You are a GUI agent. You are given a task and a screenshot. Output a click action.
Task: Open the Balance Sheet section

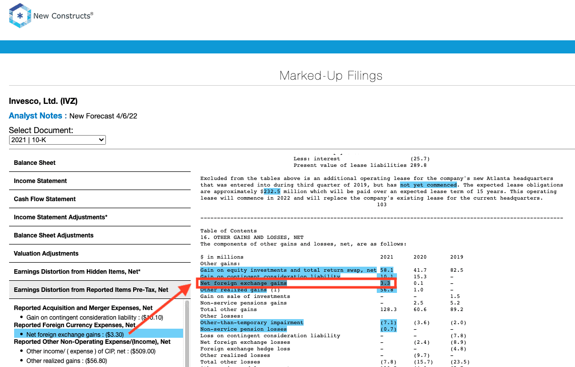pos(100,163)
